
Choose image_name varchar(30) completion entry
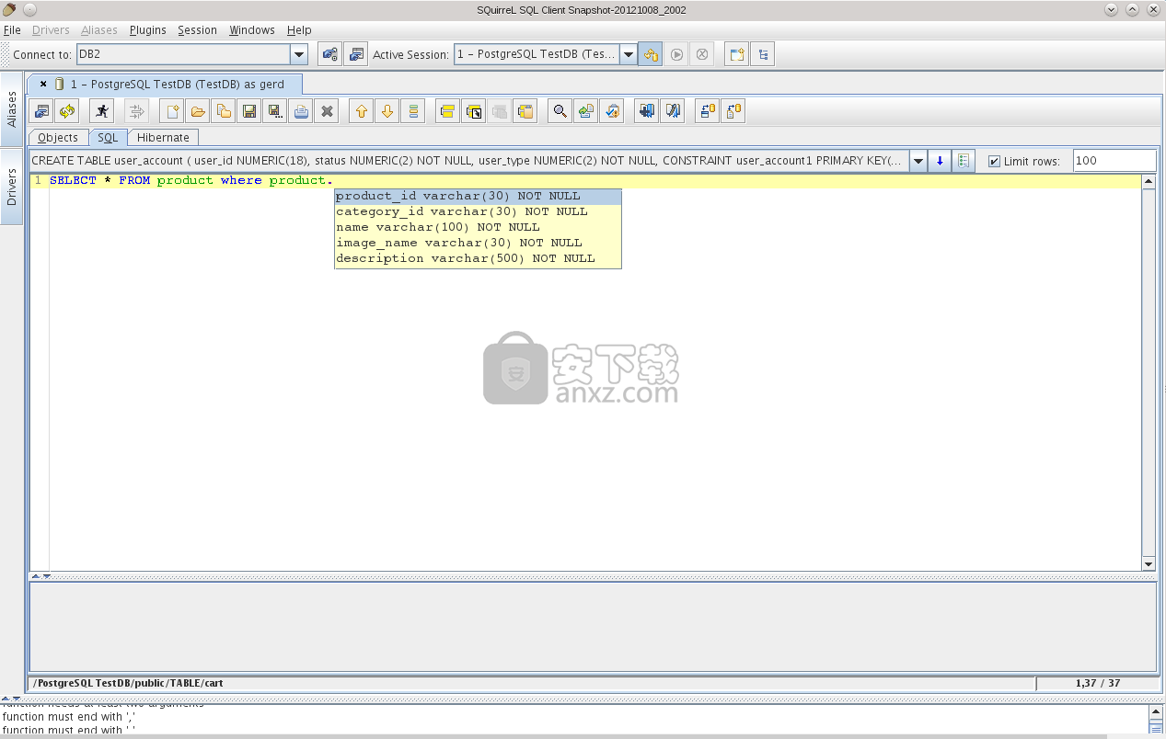click(x=478, y=243)
